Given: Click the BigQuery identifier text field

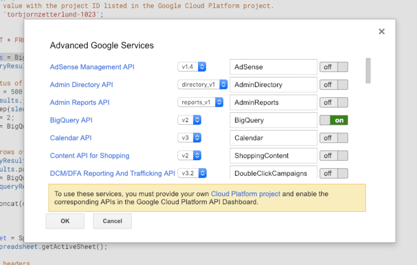Looking at the screenshot, I should click(x=273, y=120).
